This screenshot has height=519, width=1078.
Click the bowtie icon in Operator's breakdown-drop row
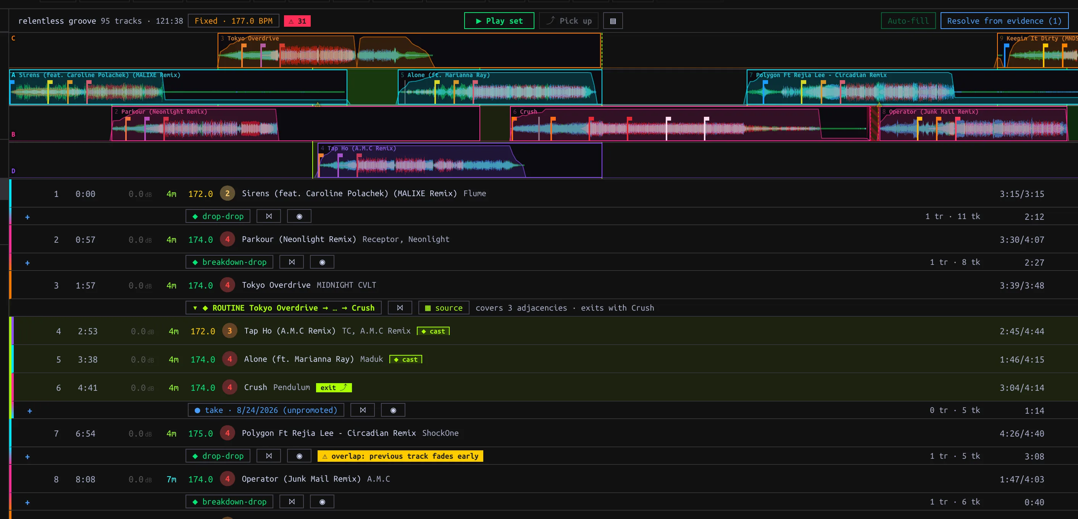pyautogui.click(x=292, y=501)
